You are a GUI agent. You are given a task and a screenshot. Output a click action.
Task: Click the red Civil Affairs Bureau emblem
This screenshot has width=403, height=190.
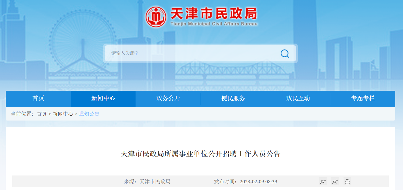tap(156, 17)
